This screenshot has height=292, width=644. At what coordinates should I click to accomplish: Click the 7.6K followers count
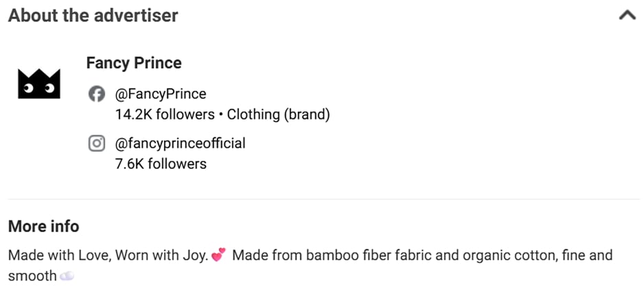coord(161,164)
